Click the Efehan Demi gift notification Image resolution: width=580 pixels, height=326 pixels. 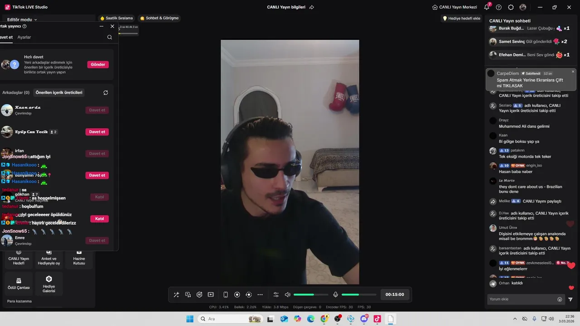[x=529, y=55]
